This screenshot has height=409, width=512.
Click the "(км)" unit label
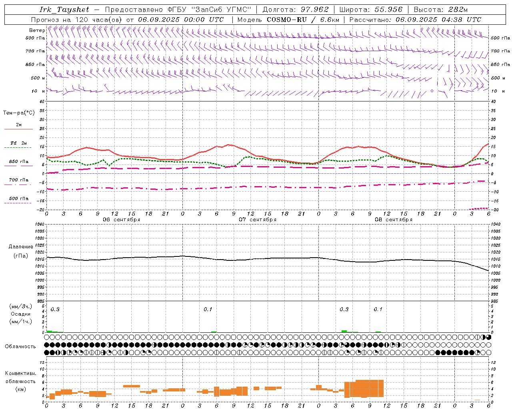tap(20, 389)
